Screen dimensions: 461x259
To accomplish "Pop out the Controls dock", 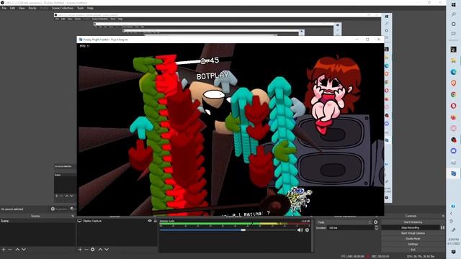I will tap(443, 216).
